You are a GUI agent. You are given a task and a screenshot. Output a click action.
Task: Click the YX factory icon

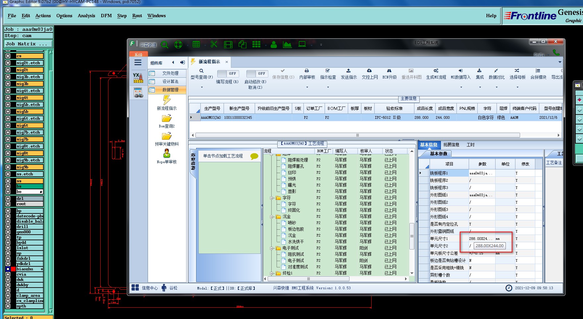[138, 78]
